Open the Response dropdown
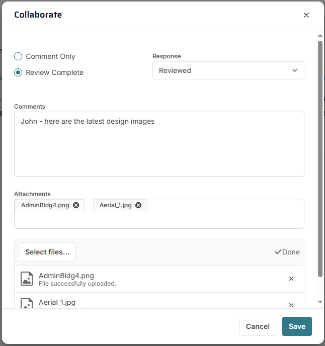 228,70
